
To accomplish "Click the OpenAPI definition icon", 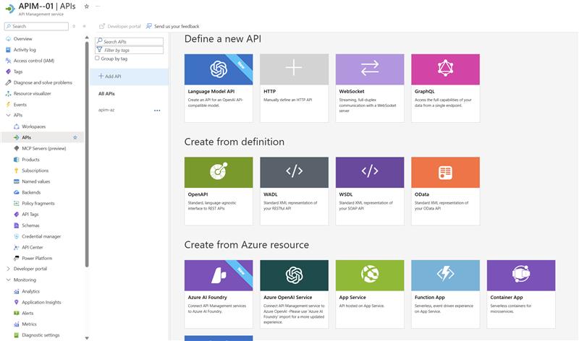I will 219,172.
